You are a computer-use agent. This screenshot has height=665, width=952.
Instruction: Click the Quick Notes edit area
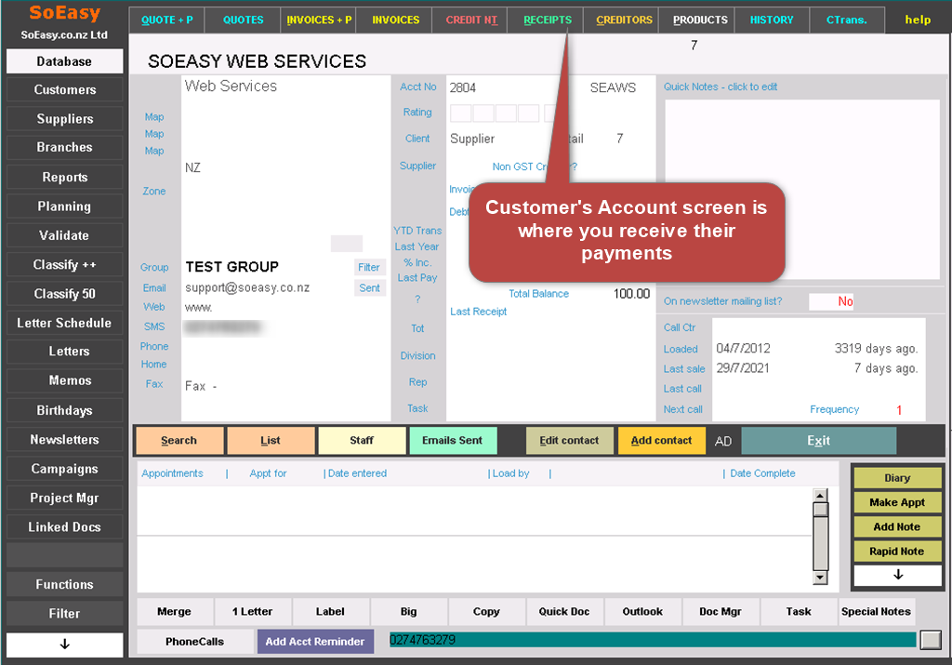coord(802,189)
